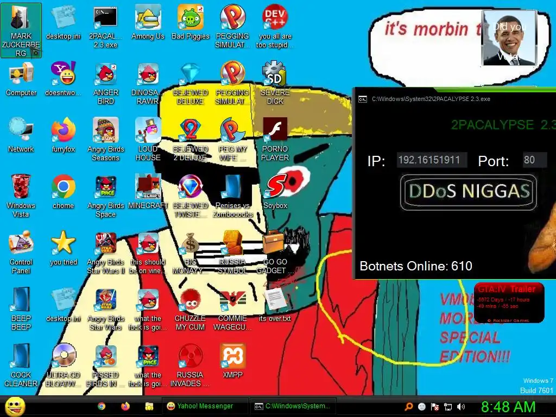The image size is (556, 417).
Task: Launch the chome browser icon
Action: [x=64, y=192]
